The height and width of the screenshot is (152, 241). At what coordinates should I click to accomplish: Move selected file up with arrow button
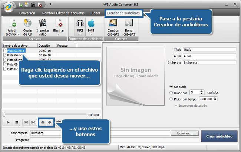pyautogui.click(x=43, y=122)
